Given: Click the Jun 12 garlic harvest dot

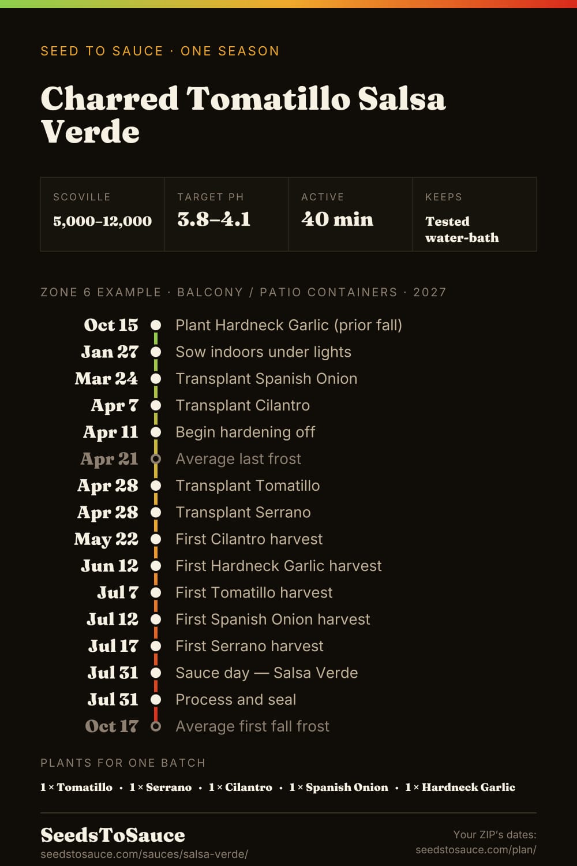Looking at the screenshot, I should (156, 566).
